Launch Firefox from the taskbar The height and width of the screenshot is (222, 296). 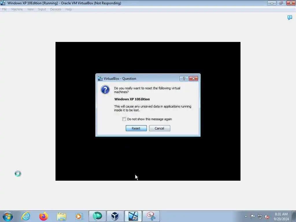coord(43,216)
